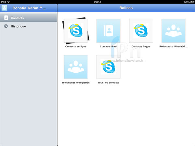
Task: Tap the Balises title bar
Action: tap(125, 8)
